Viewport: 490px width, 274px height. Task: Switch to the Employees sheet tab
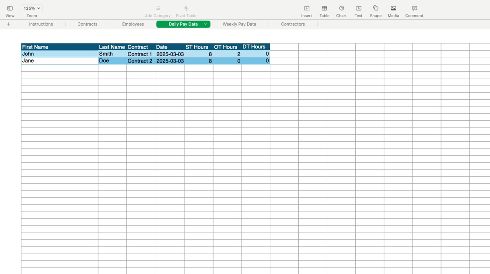point(133,24)
